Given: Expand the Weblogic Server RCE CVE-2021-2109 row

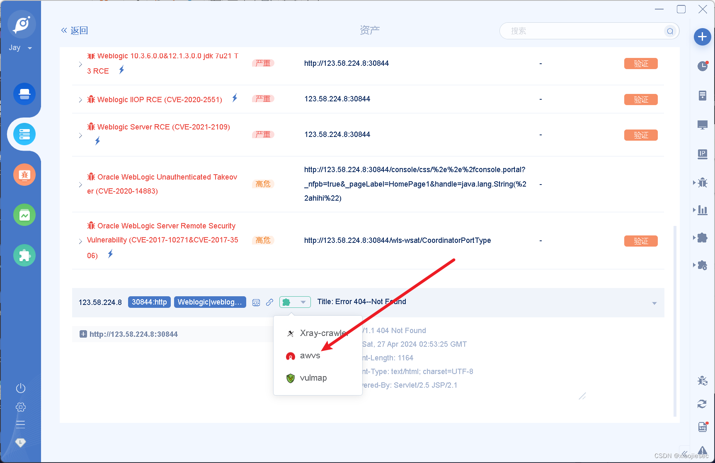Looking at the screenshot, I should click(80, 135).
